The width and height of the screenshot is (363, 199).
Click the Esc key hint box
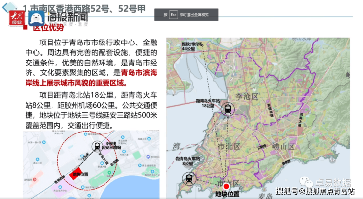pos(173,15)
